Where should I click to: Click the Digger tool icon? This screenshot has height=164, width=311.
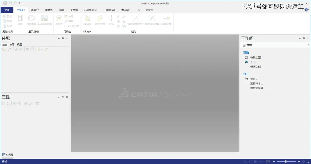coord(87,18)
